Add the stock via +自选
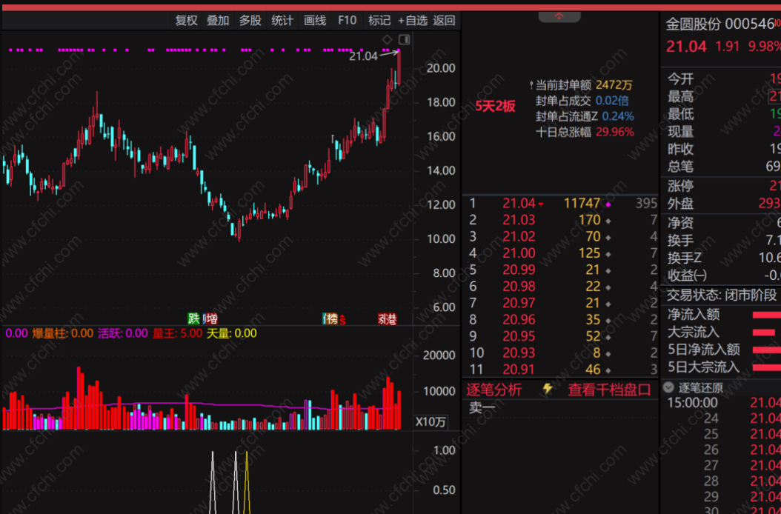 click(413, 21)
